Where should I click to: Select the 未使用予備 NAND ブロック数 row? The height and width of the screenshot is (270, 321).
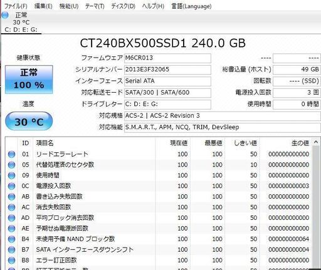(x=159, y=239)
